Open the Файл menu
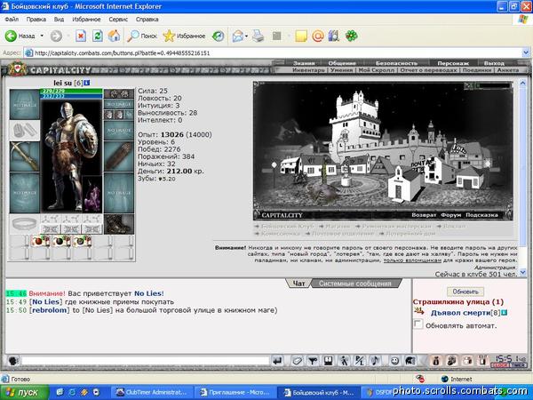Image resolution: width=533 pixels, height=400 pixels. [x=12, y=20]
